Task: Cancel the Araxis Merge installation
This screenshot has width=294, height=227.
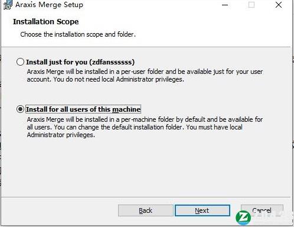Action: click(x=262, y=210)
